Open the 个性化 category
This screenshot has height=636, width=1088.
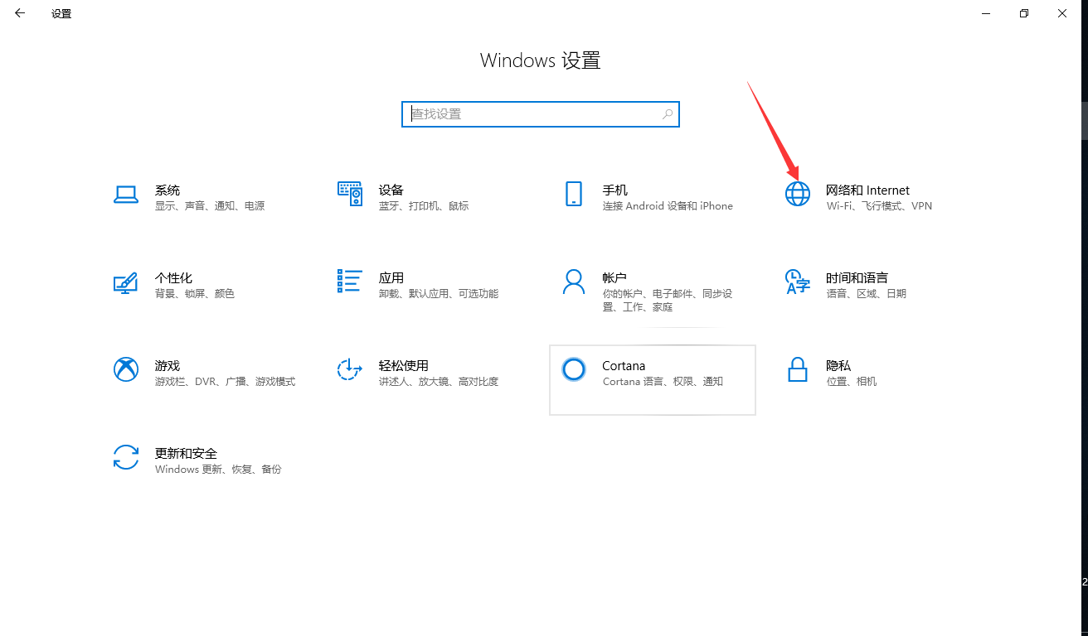(x=173, y=278)
